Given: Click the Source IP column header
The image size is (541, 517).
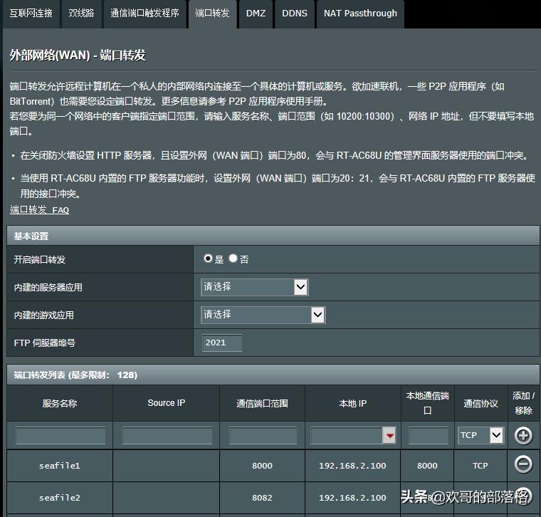Looking at the screenshot, I should [167, 403].
